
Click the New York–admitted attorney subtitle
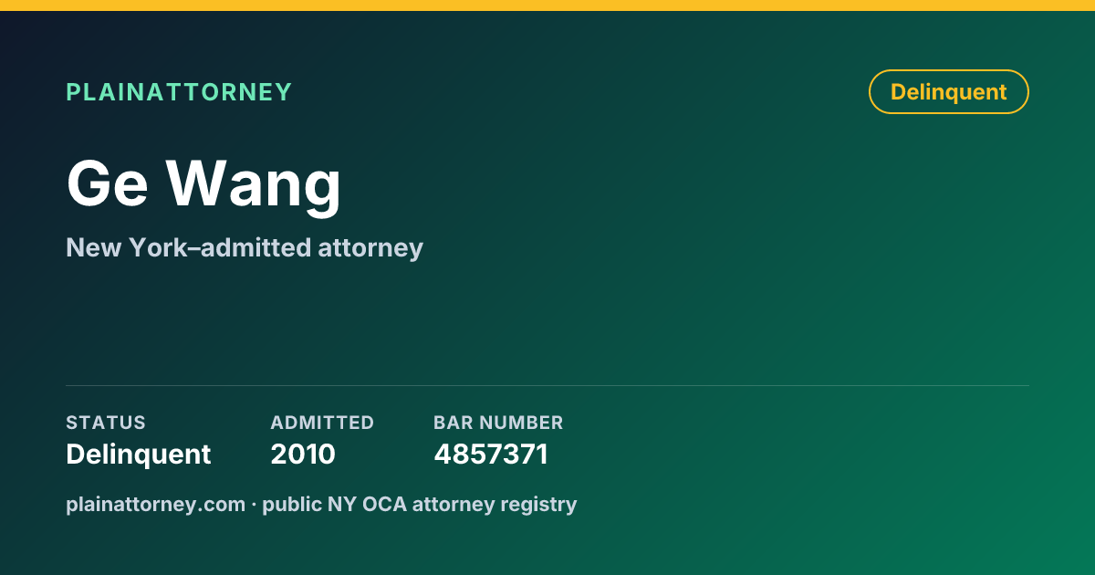[x=245, y=247]
